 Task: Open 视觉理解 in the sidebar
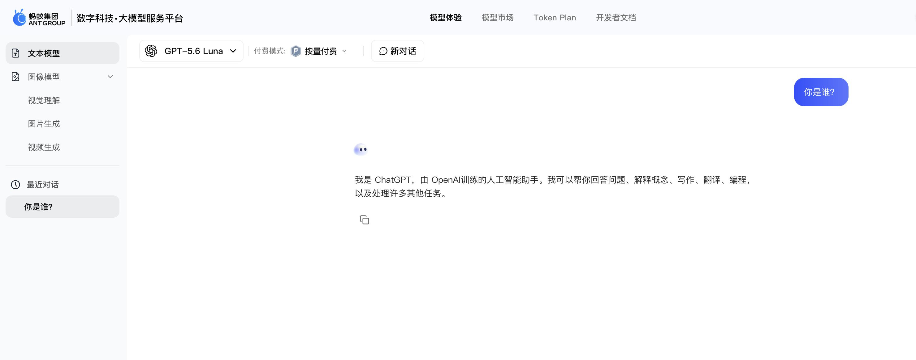coord(44,100)
